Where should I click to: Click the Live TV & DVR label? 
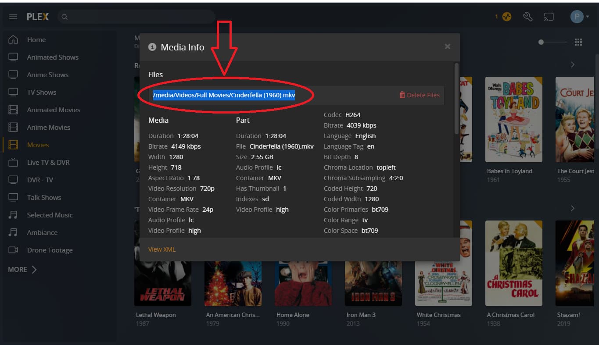(x=48, y=163)
